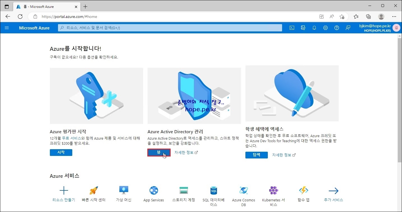Add this page to favorites
Screen dimensions: 402x212
[x=342, y=17]
